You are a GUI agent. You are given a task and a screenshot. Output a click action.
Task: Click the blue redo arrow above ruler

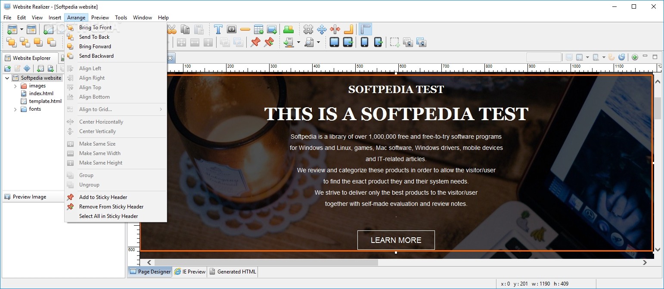click(621, 57)
